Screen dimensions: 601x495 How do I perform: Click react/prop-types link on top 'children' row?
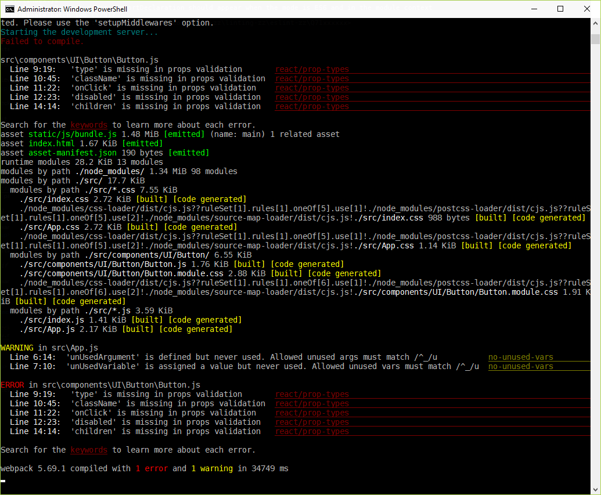[x=312, y=107]
